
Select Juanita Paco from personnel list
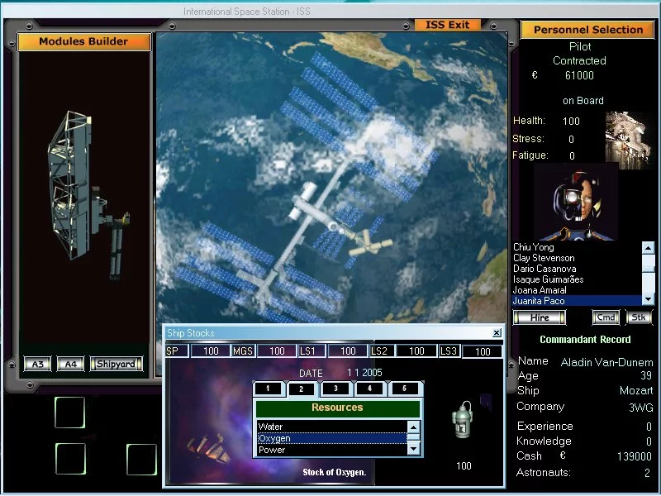(576, 301)
